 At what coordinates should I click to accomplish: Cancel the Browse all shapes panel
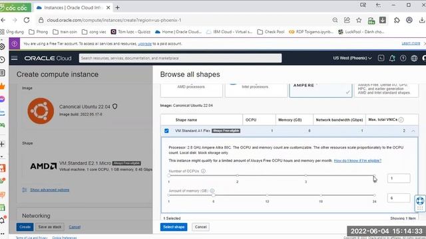tap(200, 227)
